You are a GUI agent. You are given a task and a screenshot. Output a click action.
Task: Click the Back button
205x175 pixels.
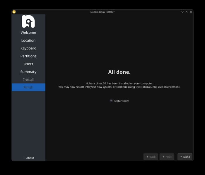151,157
